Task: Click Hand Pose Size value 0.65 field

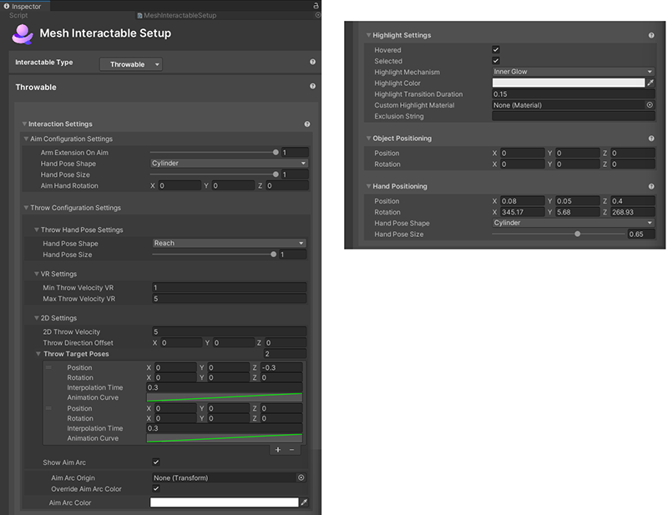Action: pyautogui.click(x=641, y=234)
